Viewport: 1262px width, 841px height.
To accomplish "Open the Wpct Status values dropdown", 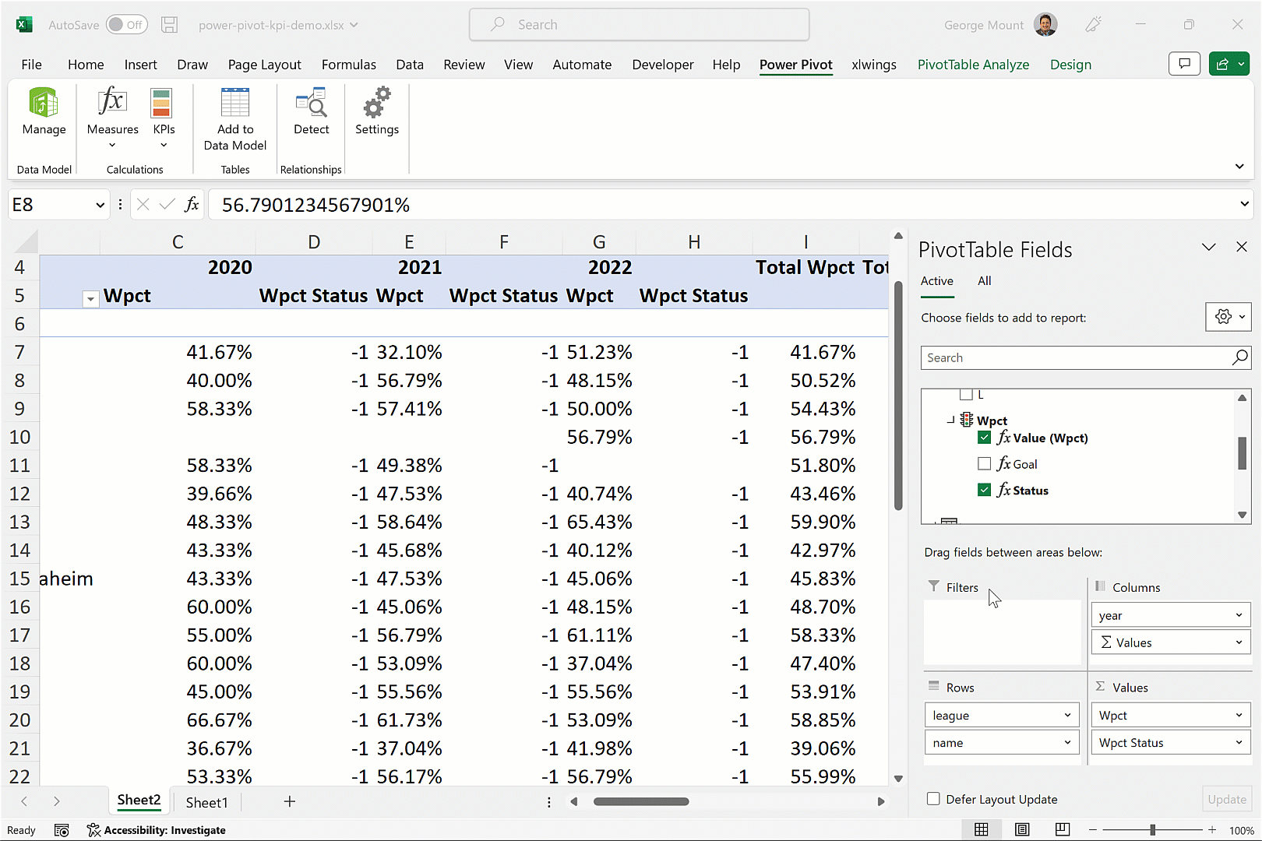I will click(x=1239, y=743).
